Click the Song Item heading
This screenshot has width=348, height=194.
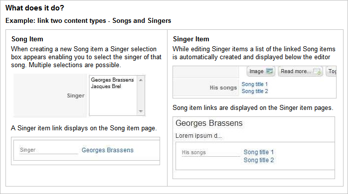click(x=27, y=39)
